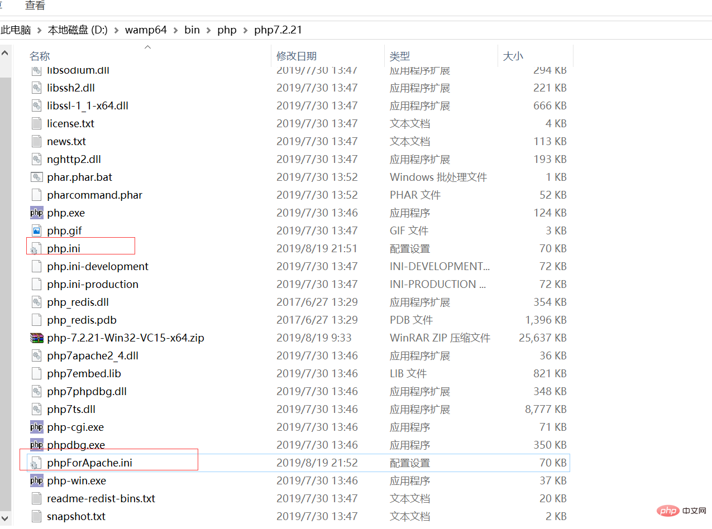Click the php7apache2_4.dll file icon
This screenshot has width=712, height=529.
point(37,355)
